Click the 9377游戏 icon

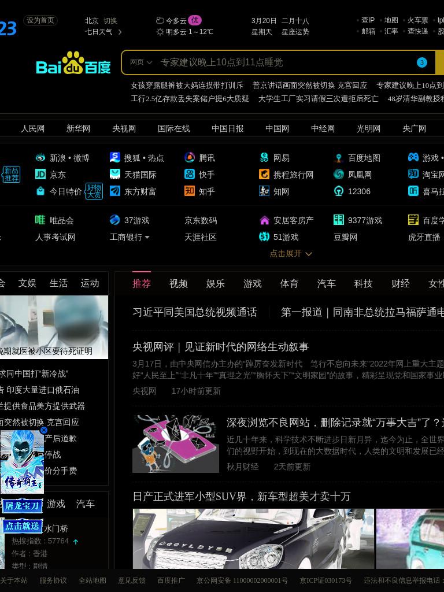click(x=339, y=220)
